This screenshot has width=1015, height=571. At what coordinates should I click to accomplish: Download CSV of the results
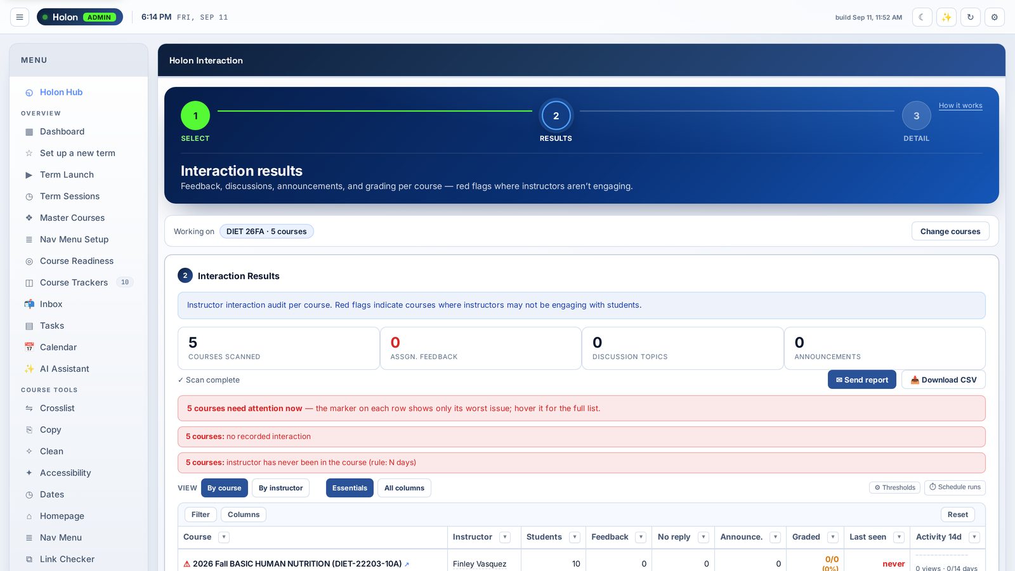pyautogui.click(x=943, y=379)
